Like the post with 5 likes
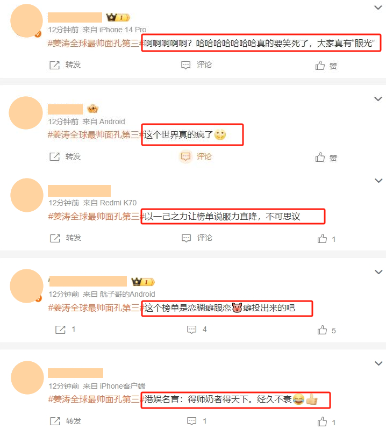 click(x=322, y=330)
